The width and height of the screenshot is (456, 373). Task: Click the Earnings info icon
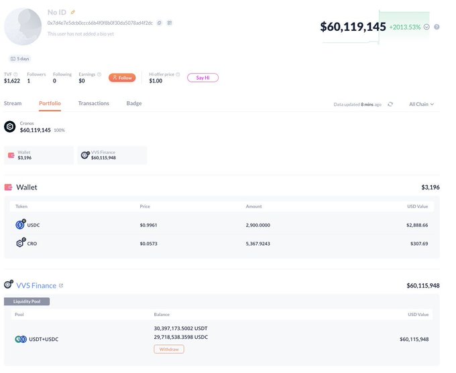(99, 74)
